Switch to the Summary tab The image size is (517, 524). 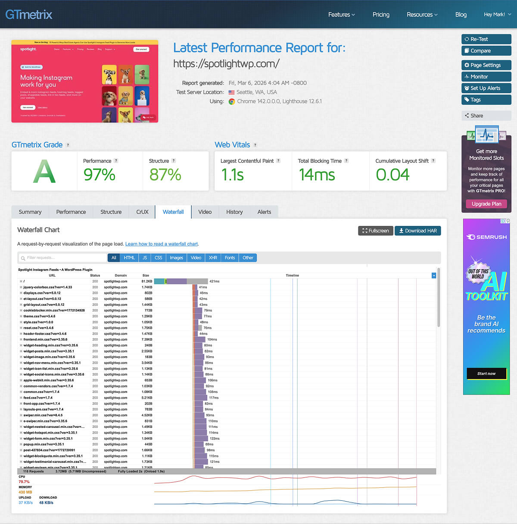30,212
